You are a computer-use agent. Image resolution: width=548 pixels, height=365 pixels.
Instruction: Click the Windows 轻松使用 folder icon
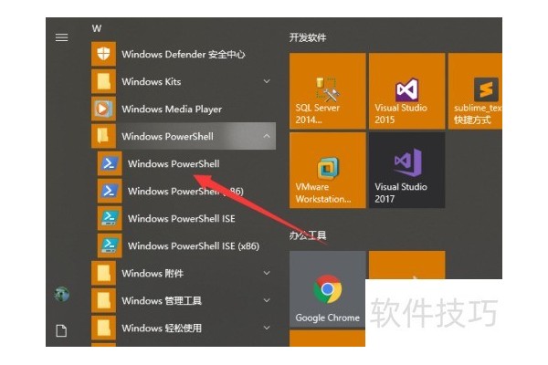coord(103,328)
